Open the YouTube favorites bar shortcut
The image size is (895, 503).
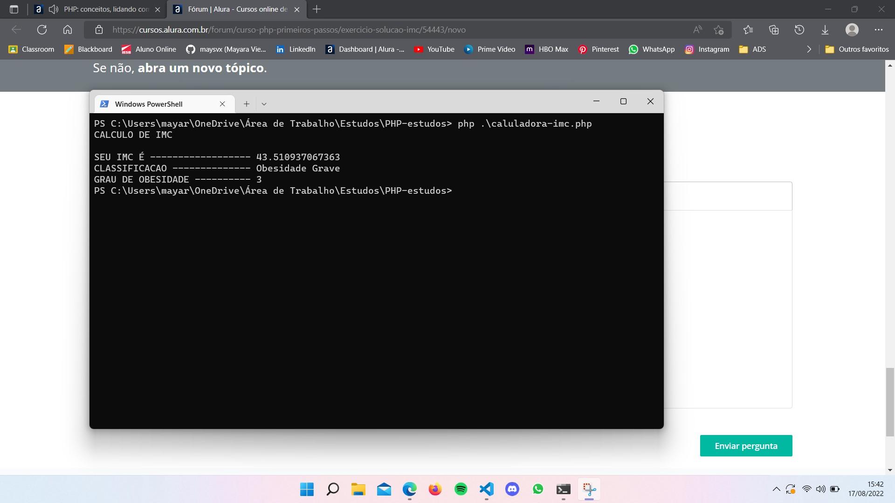point(441,48)
